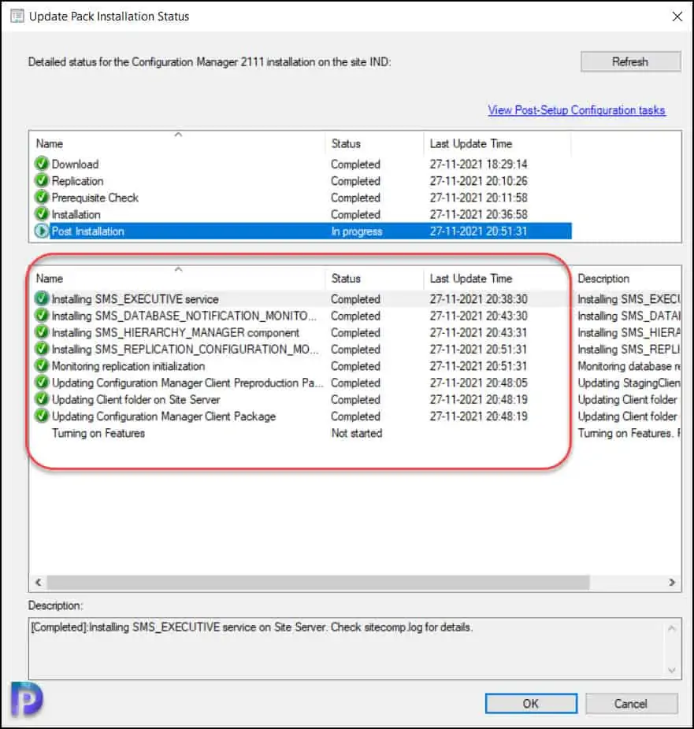Click the green check icon beside Replication
694x729 pixels.
[42, 180]
